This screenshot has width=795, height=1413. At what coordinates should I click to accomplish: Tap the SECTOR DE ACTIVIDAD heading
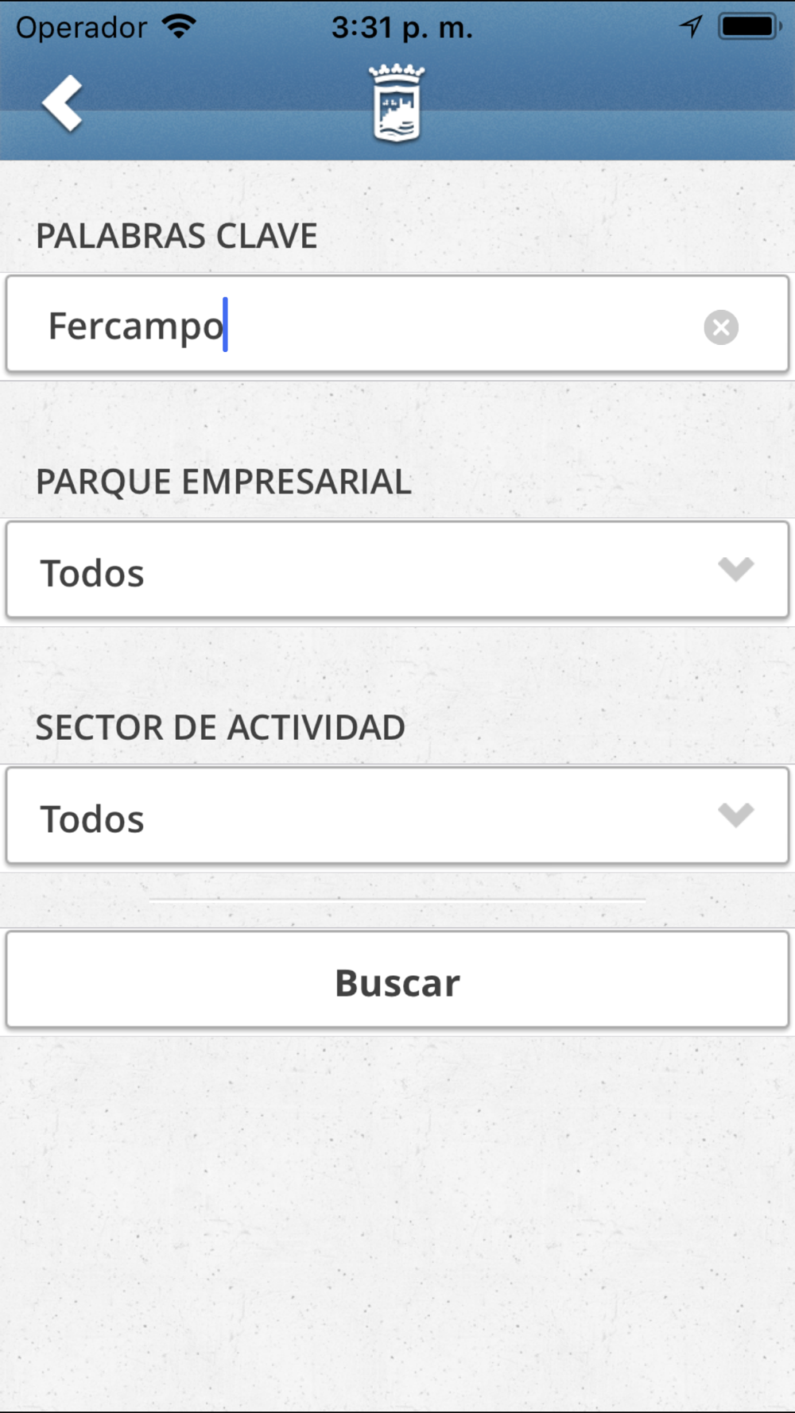(x=220, y=728)
